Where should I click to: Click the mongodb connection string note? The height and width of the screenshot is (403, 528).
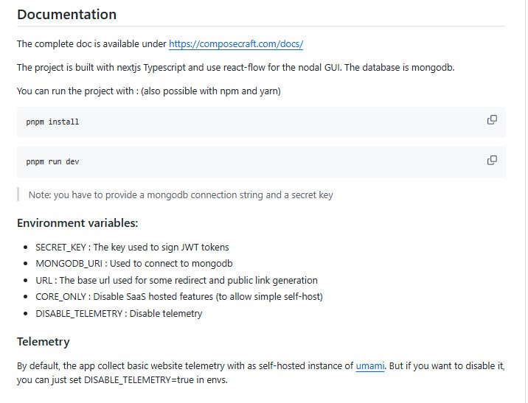[x=181, y=195]
